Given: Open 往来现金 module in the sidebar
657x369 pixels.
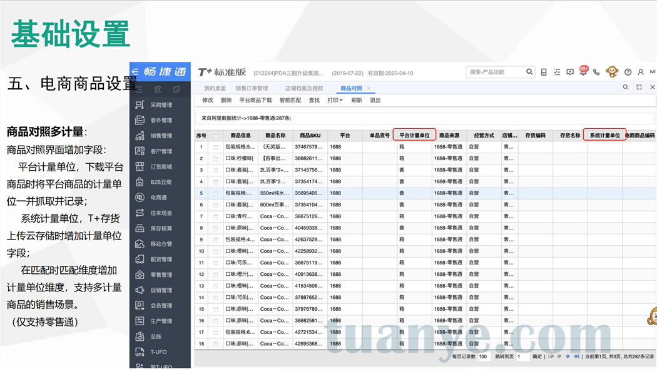Looking at the screenshot, I should click(160, 213).
